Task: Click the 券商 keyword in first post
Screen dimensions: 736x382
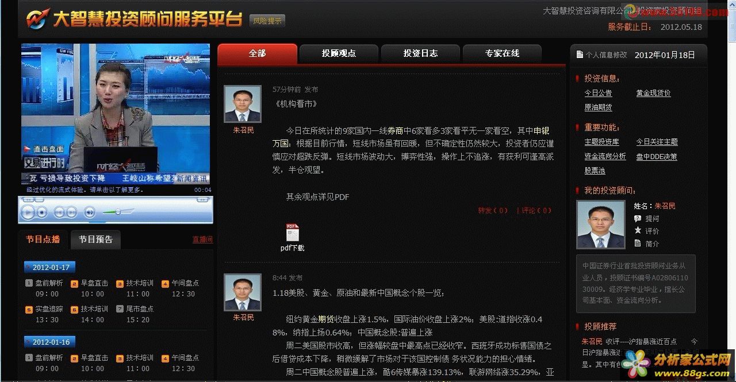Action: 395,130
